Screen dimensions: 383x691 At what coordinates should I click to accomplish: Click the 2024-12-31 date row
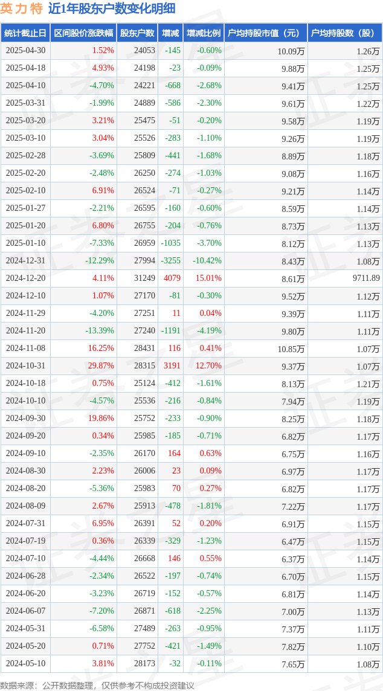pos(191,261)
